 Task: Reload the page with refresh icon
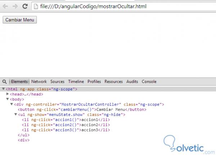(25, 6)
